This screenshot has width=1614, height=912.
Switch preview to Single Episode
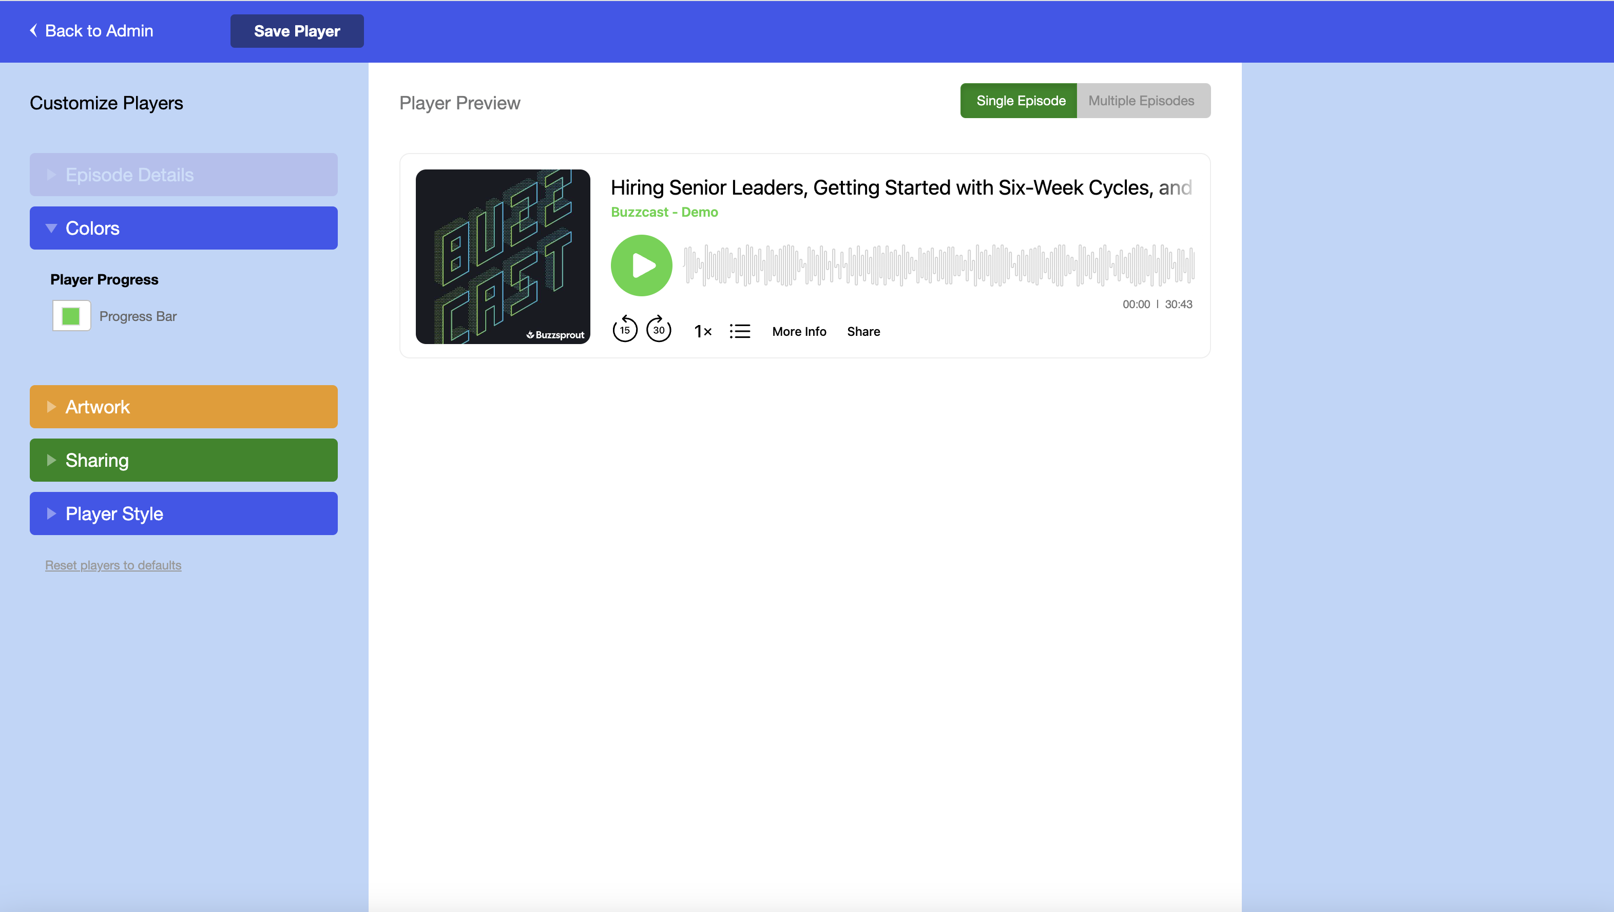(1019, 100)
